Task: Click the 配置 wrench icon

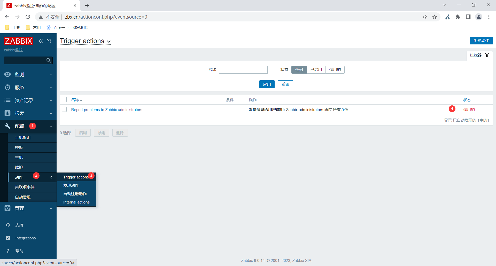Action: [x=7, y=126]
